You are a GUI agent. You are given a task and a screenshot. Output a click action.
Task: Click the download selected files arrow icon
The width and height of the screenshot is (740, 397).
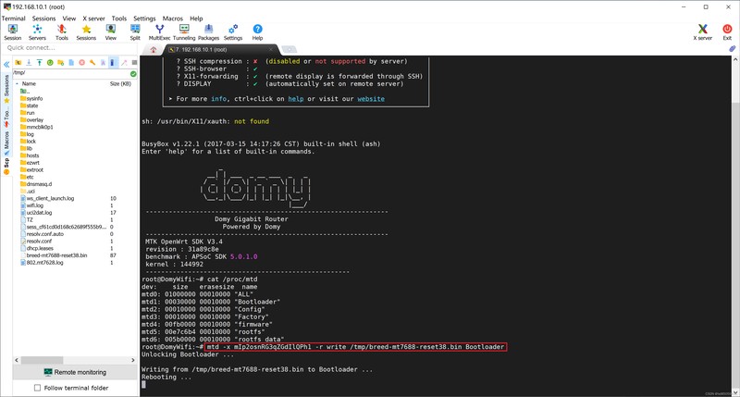pos(29,62)
